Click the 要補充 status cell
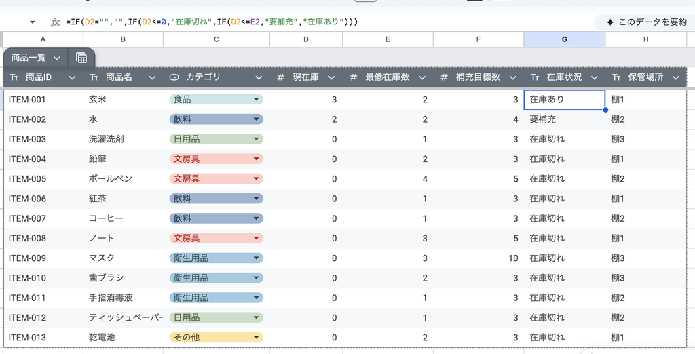Image resolution: width=695 pixels, height=354 pixels. [x=564, y=119]
